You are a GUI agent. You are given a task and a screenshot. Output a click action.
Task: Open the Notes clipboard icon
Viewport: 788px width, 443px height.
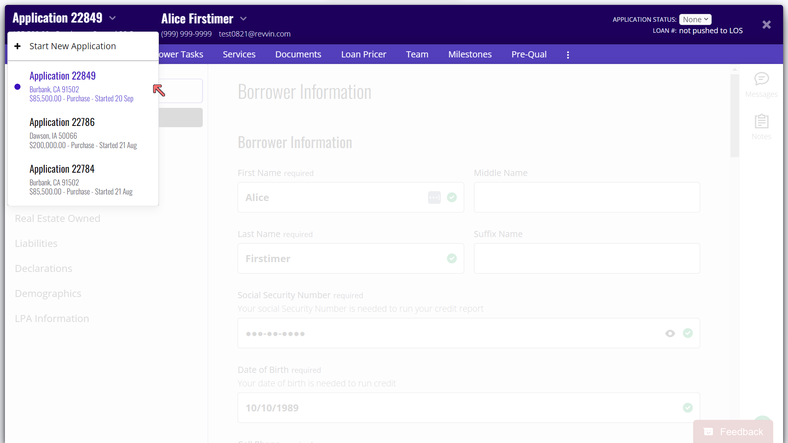(x=761, y=121)
